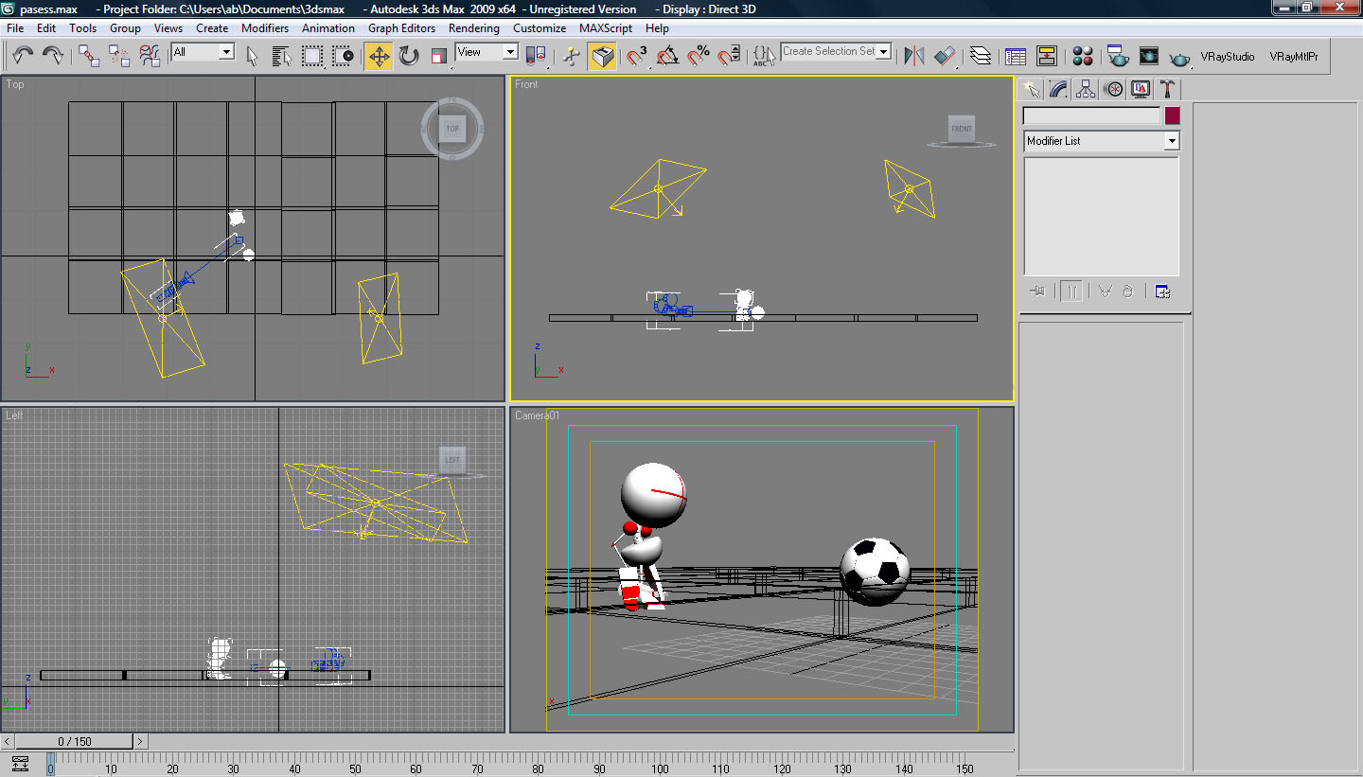Image resolution: width=1363 pixels, height=777 pixels.
Task: Click the Use Pivot Point Center icon
Action: tap(536, 56)
